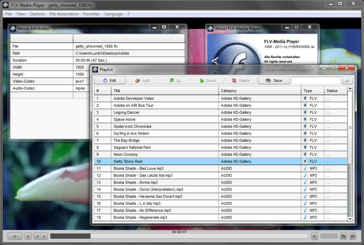This screenshot has width=364, height=245.
Task: Open the File menu
Action: coord(8,14)
